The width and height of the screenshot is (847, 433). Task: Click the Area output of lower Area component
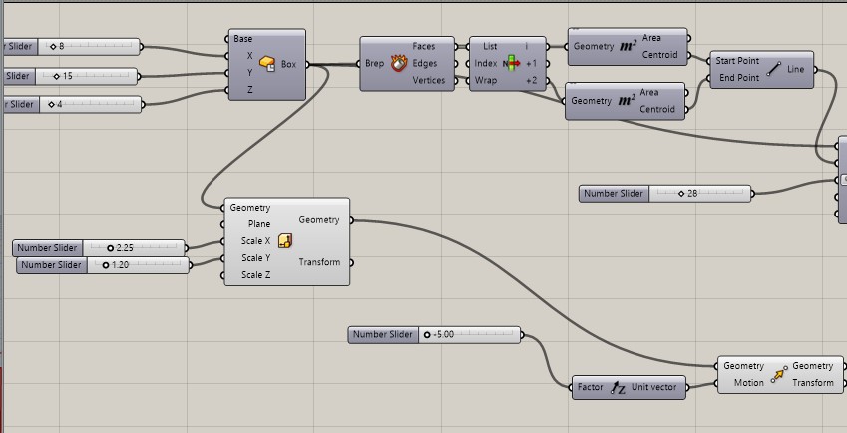point(649,93)
